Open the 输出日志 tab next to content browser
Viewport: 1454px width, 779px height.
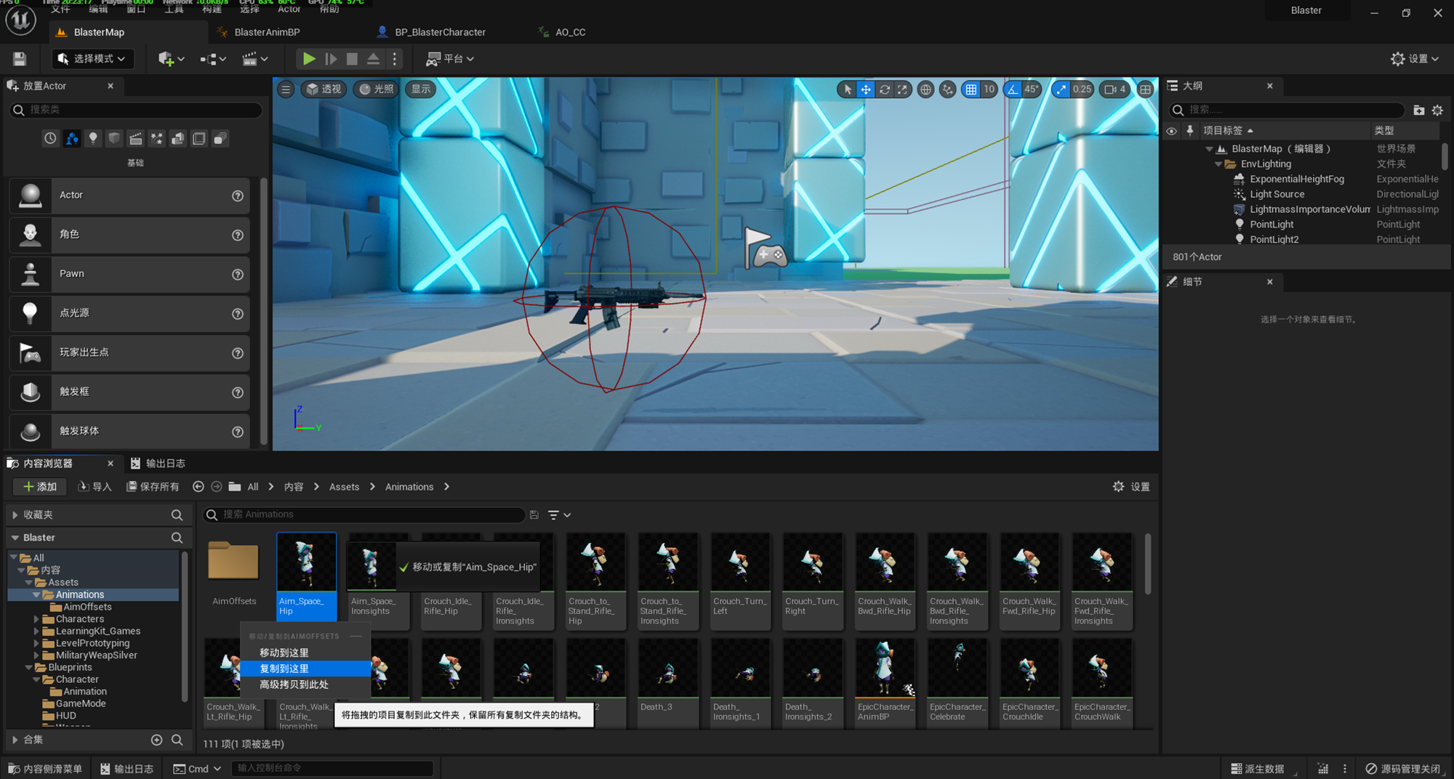click(x=158, y=464)
